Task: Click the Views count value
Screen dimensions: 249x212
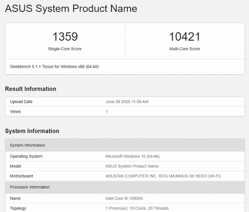Action: point(107,111)
